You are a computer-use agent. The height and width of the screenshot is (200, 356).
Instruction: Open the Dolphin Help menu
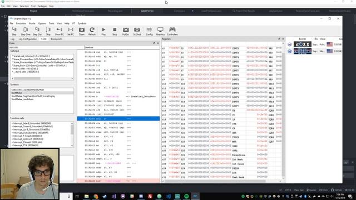(x=67, y=23)
